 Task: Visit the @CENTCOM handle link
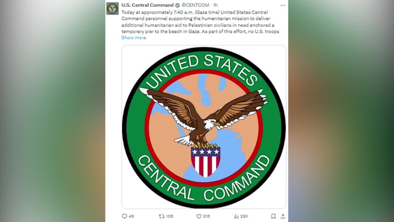point(195,5)
